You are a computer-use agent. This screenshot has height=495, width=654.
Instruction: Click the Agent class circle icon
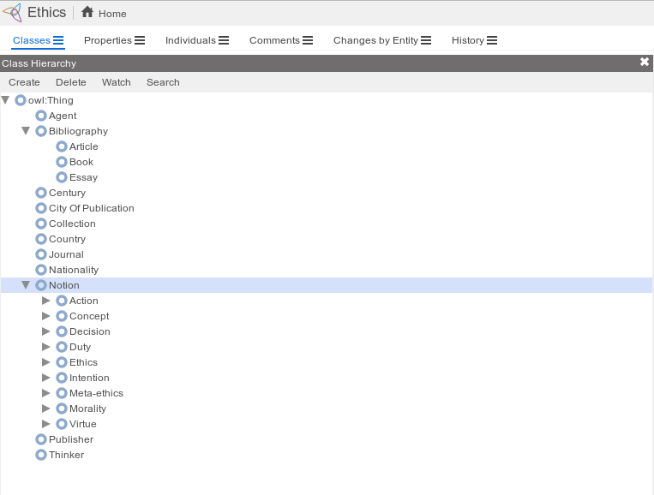[x=41, y=116]
